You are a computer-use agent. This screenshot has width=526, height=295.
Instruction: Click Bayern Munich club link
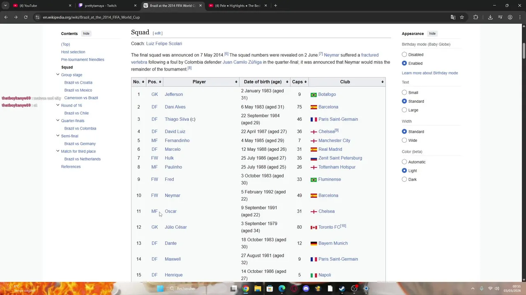[x=333, y=243]
